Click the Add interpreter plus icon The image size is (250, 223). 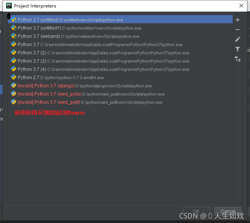[x=238, y=20]
